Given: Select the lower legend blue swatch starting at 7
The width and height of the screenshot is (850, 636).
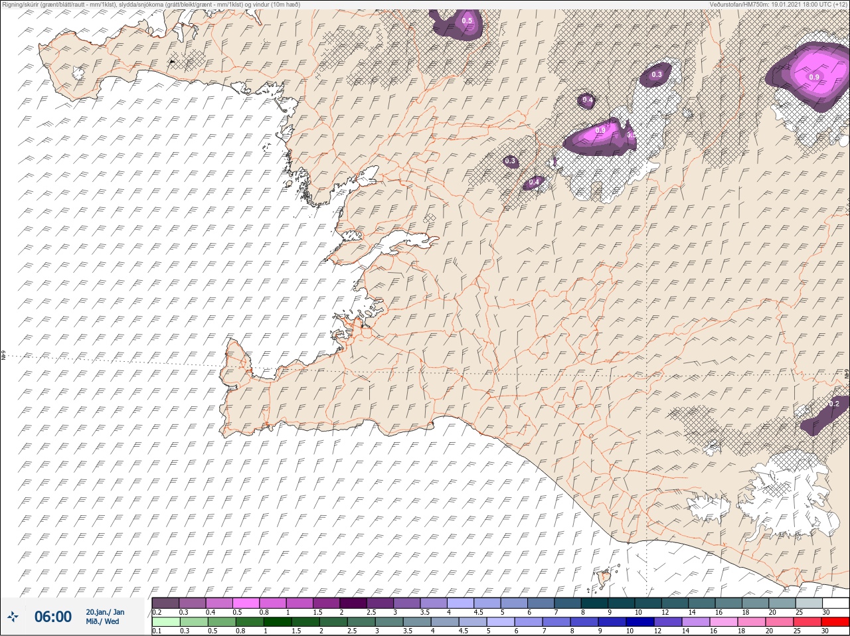Looking at the screenshot, I should click(x=555, y=622).
